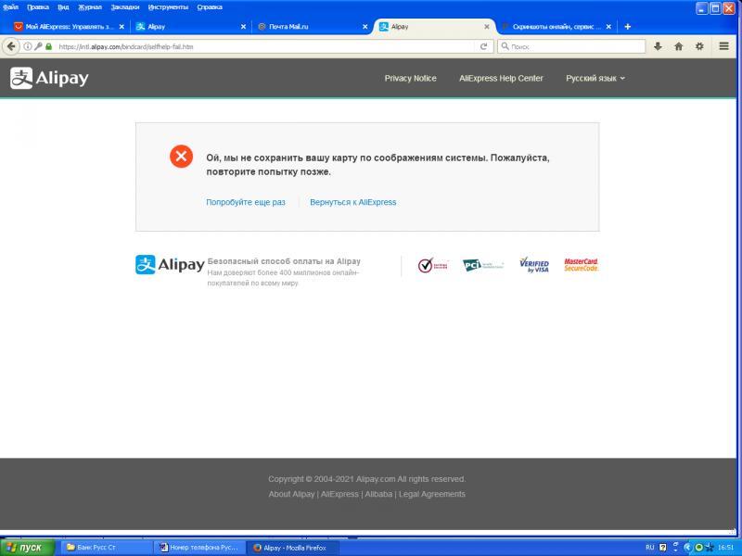Click the Вернуться к AliExpress link
742x556 pixels.
pyautogui.click(x=352, y=202)
